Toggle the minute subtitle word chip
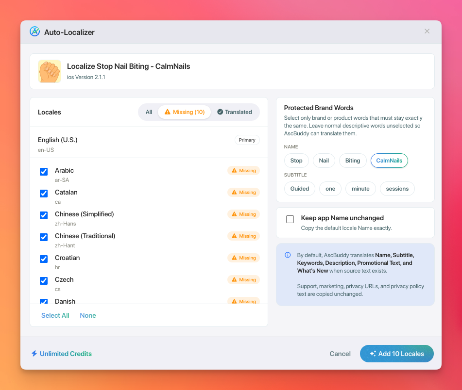 coord(360,189)
